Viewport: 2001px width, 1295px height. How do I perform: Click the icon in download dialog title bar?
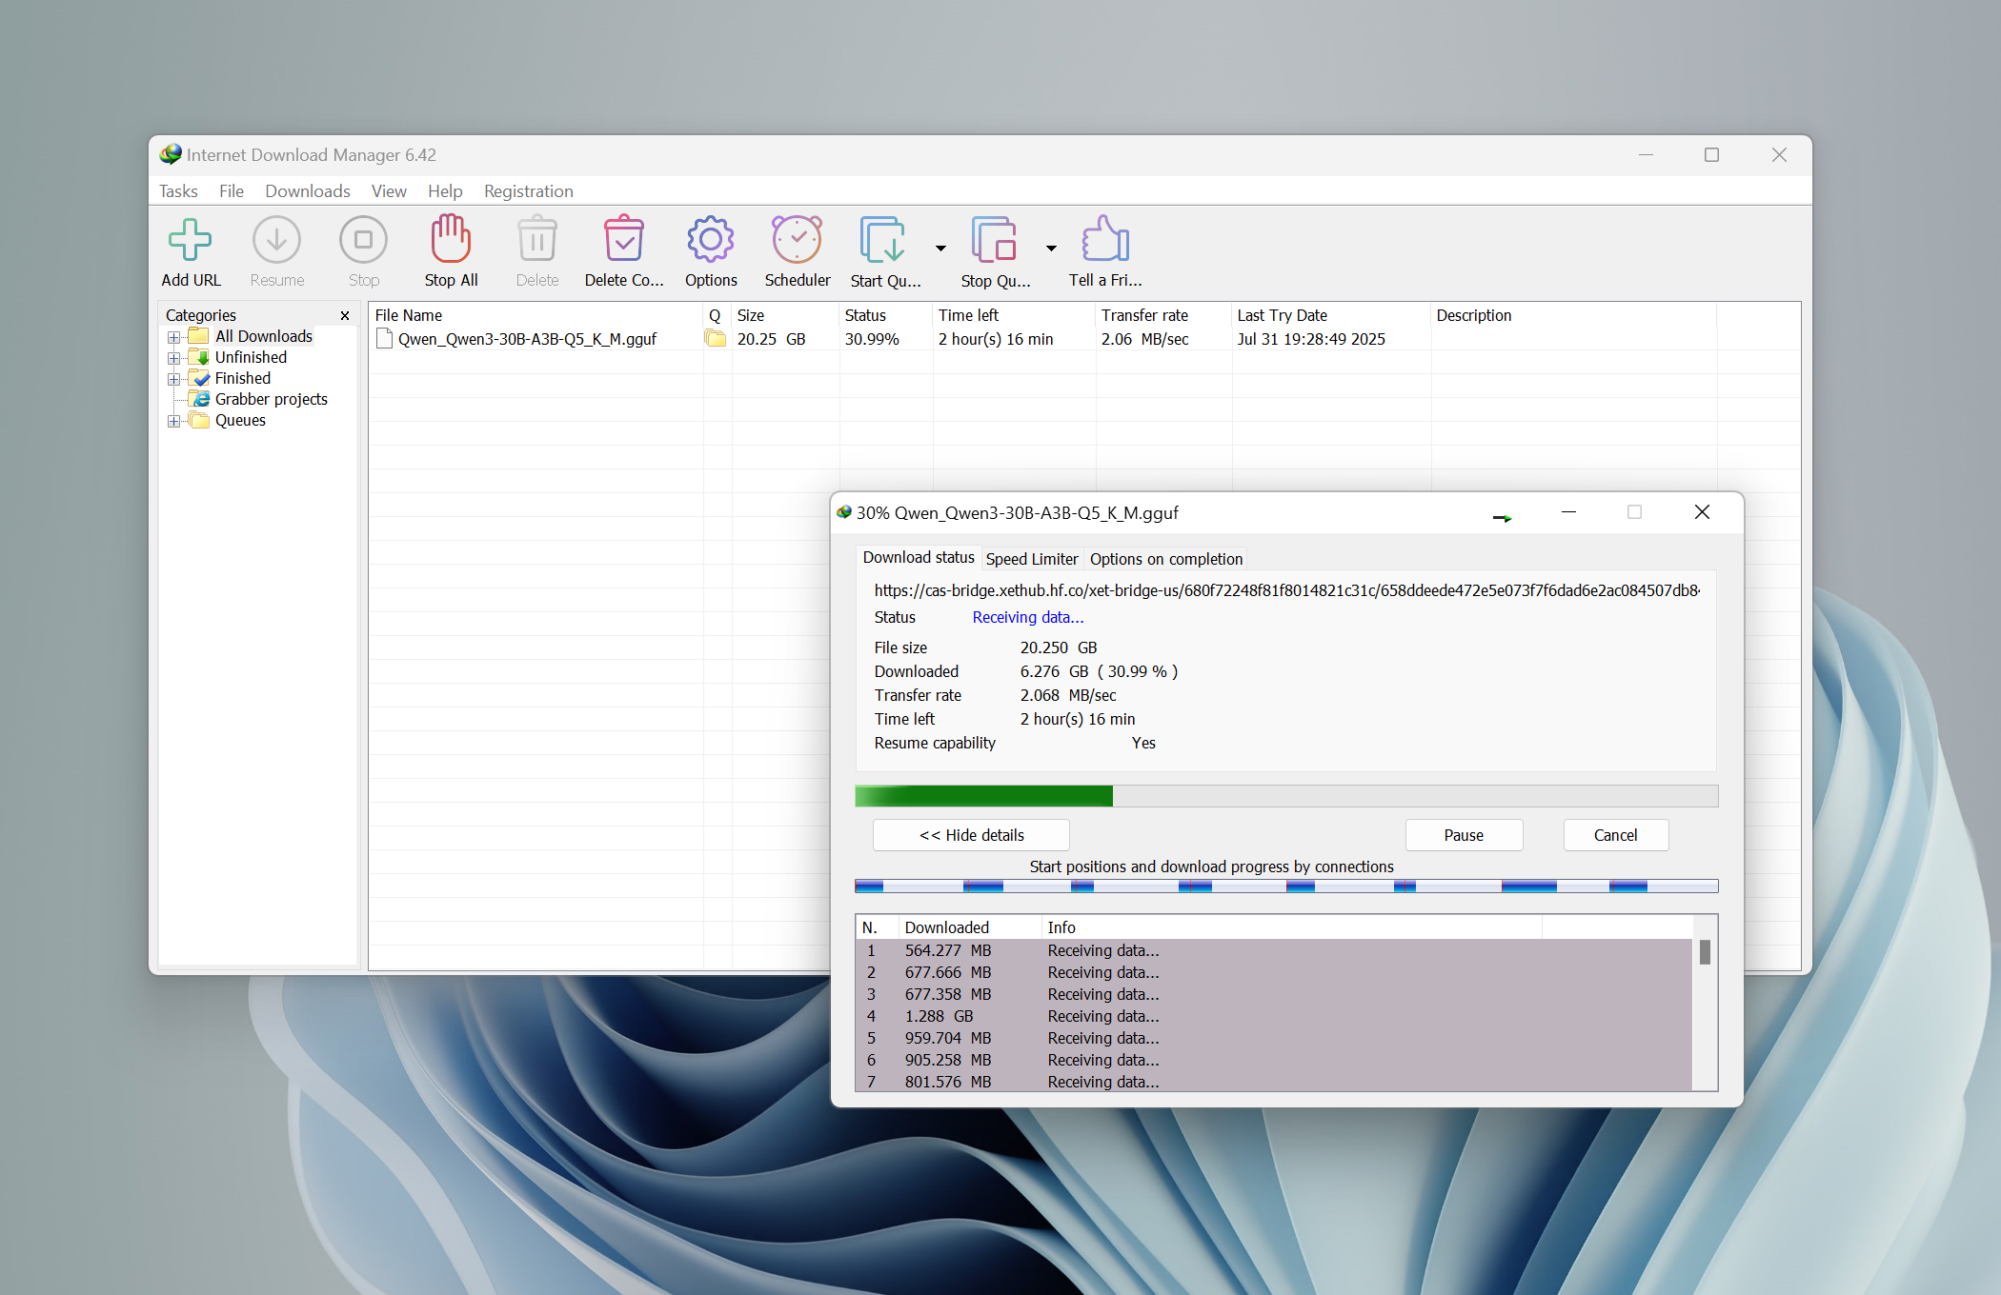tap(843, 512)
